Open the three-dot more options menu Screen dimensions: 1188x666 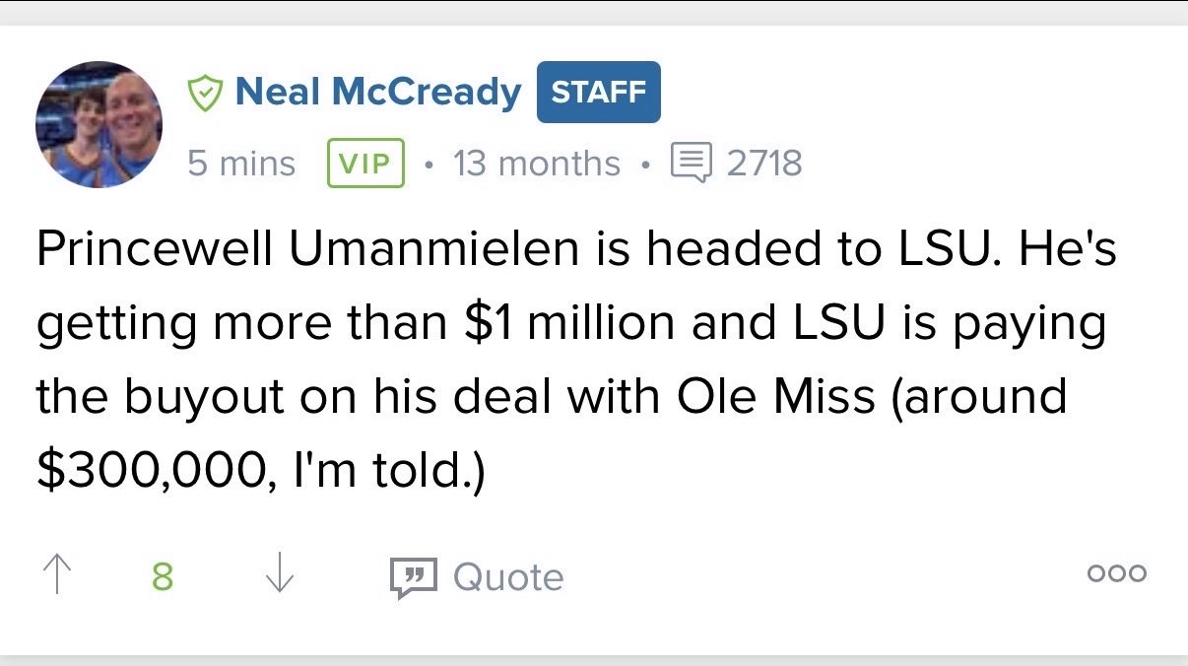(x=1116, y=573)
